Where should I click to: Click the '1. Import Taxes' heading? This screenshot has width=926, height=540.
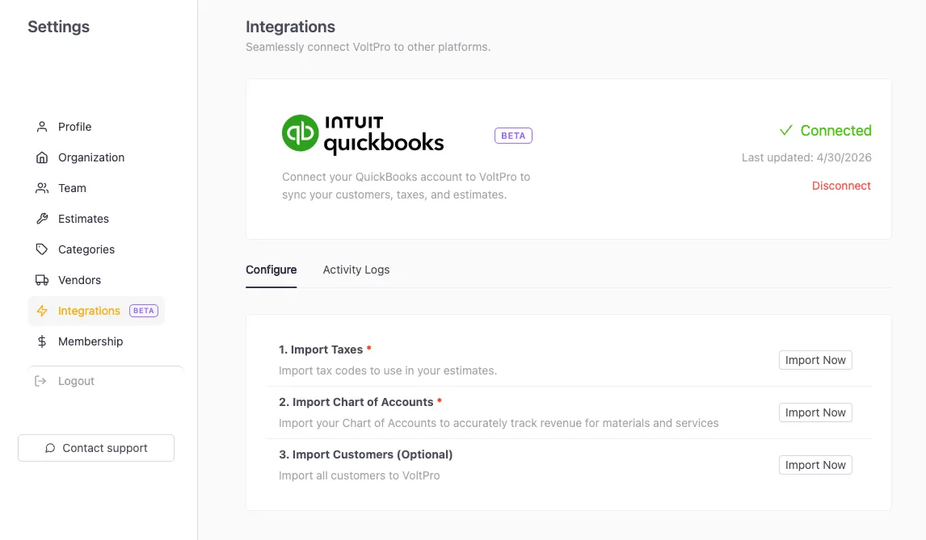[321, 350]
